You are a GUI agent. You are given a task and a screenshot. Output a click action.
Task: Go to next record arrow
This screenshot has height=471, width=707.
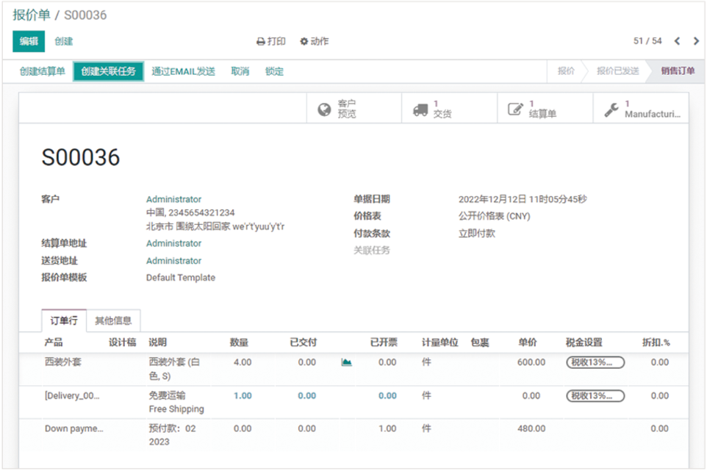pyautogui.click(x=696, y=41)
